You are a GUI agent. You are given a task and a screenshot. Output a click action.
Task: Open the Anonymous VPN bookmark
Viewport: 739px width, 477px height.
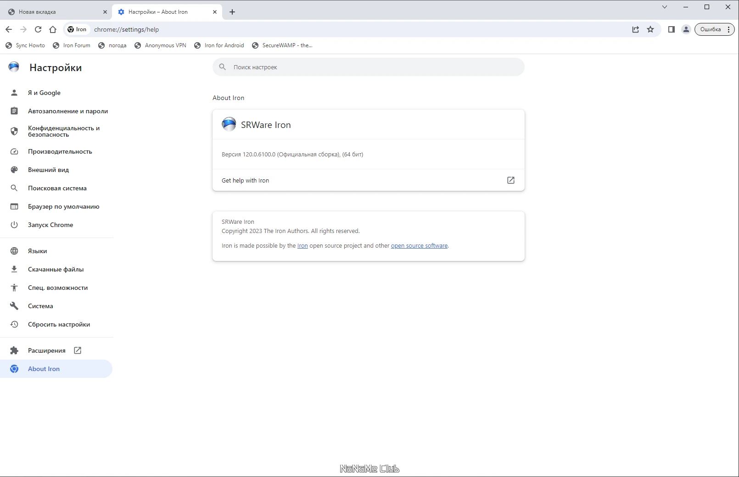click(x=160, y=45)
